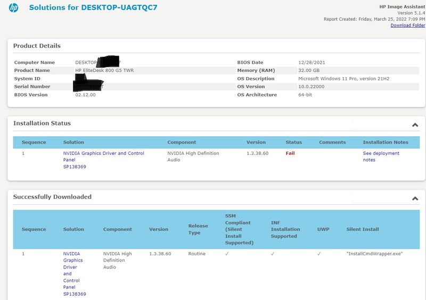The width and height of the screenshot is (426, 300).
Task: Click the SSM Compliant checkmark
Action: tap(227, 254)
